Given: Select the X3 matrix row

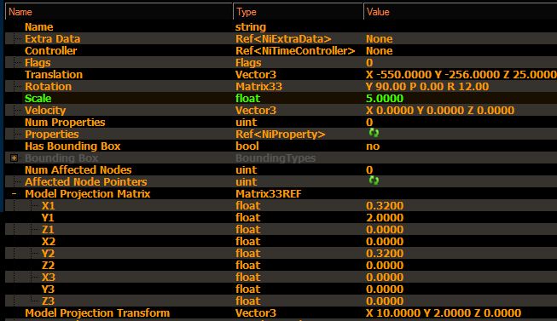Looking at the screenshot, I should click(281, 277).
